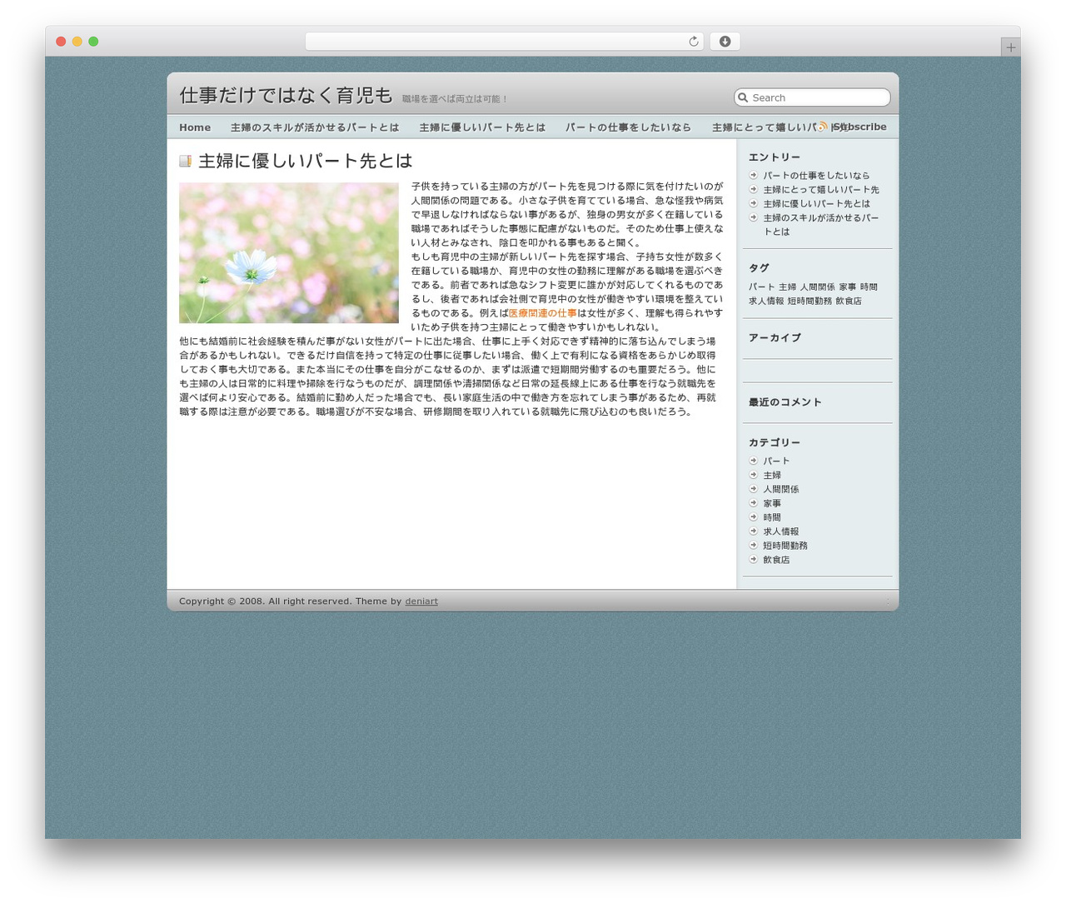The width and height of the screenshot is (1066, 903).
Task: Click the deniart theme link in footer
Action: (x=421, y=601)
